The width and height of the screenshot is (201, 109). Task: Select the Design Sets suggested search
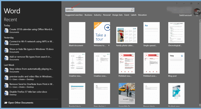click(117, 15)
